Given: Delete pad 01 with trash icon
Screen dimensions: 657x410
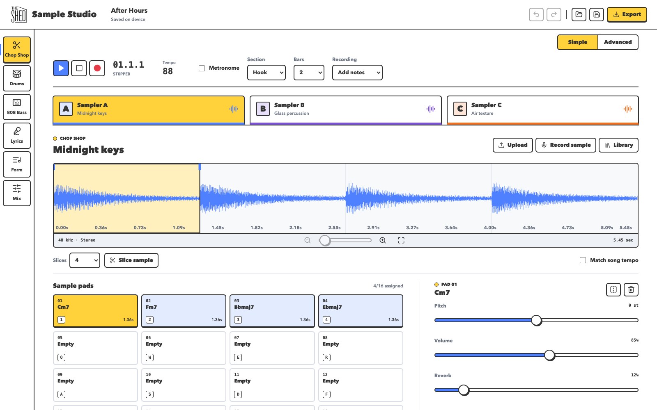Looking at the screenshot, I should coord(631,289).
